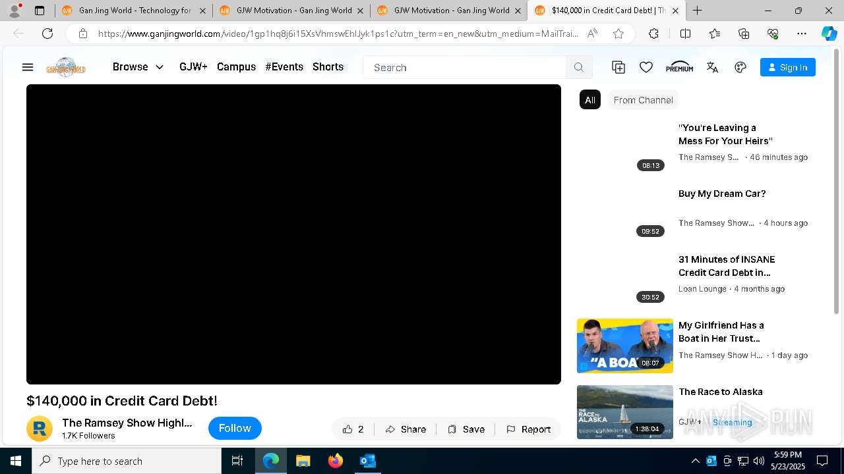Switch to first GJW Motivation tab

[291, 11]
